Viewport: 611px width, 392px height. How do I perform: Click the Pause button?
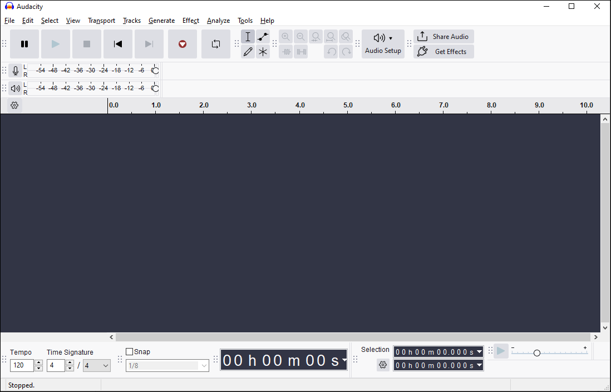pyautogui.click(x=24, y=44)
